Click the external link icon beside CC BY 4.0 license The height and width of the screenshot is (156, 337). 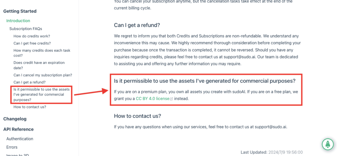coord(171,99)
